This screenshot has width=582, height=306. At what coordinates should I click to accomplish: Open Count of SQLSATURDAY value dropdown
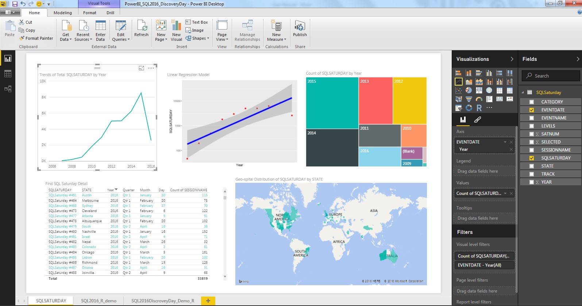point(505,193)
